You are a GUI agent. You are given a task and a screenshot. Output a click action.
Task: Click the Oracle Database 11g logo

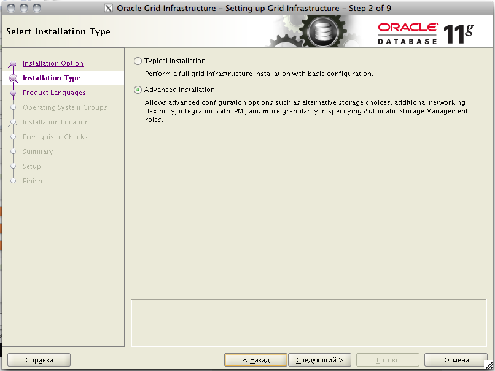425,33
